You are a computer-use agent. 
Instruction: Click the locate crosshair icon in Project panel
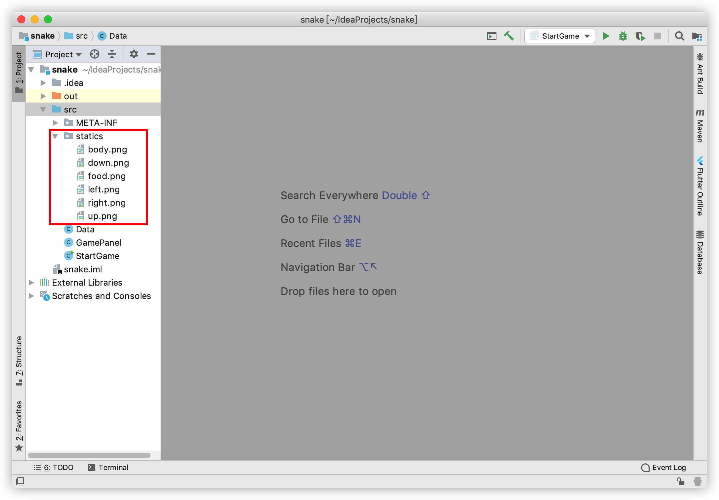[x=95, y=54]
